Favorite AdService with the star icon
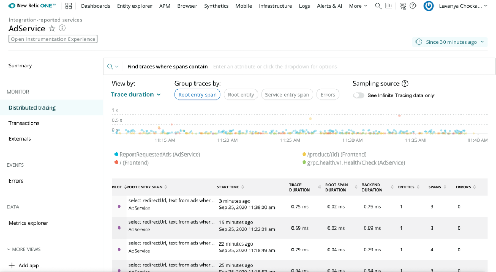The image size is (496, 272). 52,29
